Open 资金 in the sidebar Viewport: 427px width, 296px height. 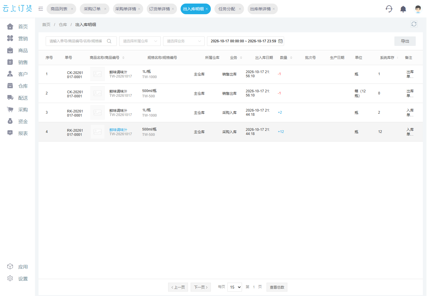pos(17,121)
